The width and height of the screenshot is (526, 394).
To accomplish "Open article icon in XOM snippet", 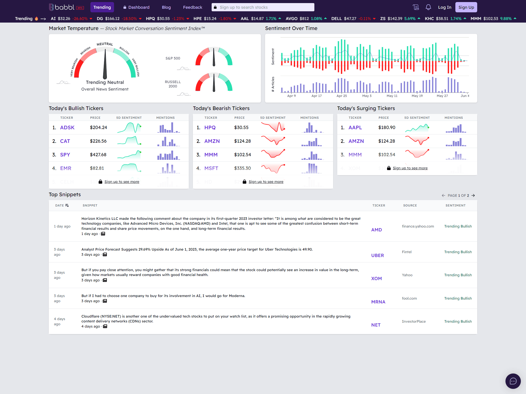I will [105, 280].
